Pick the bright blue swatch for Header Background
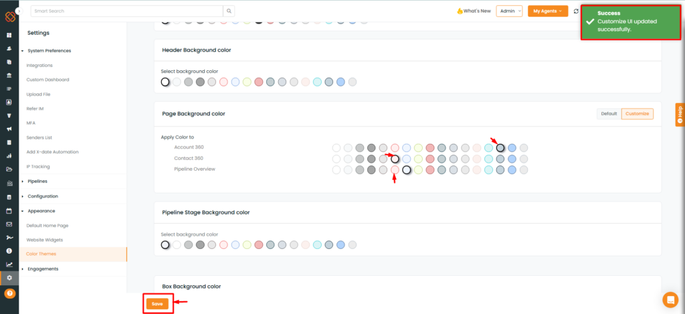The height and width of the screenshot is (314, 685). 340,82
